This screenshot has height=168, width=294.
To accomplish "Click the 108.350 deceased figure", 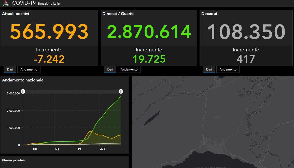I will (x=246, y=32).
